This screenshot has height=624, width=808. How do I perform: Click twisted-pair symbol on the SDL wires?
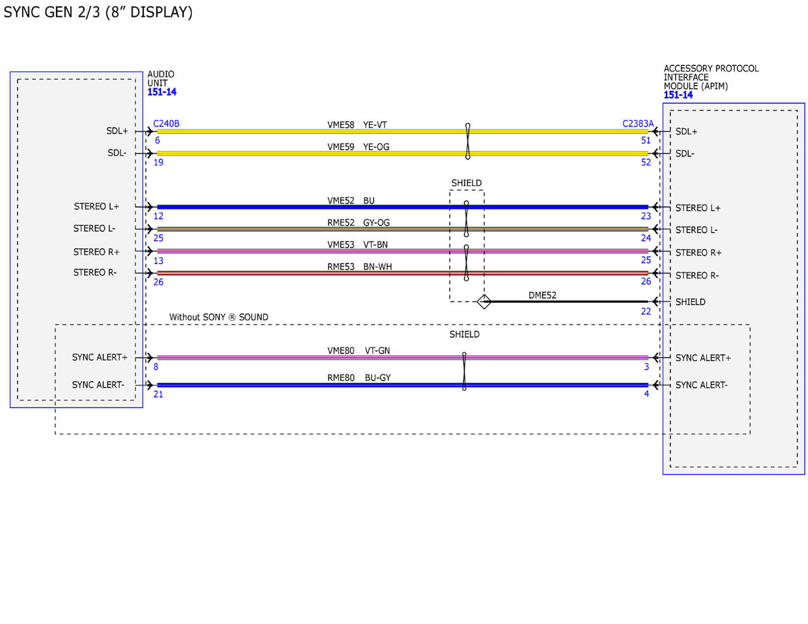tap(467, 141)
